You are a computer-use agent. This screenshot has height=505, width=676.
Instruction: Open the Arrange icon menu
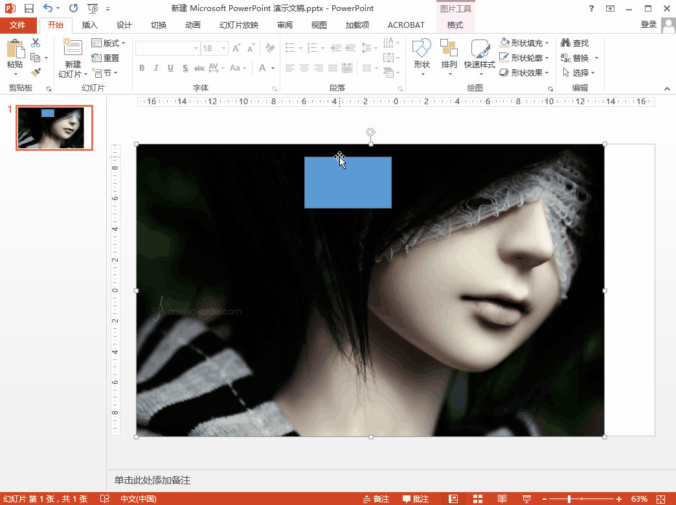[449, 48]
